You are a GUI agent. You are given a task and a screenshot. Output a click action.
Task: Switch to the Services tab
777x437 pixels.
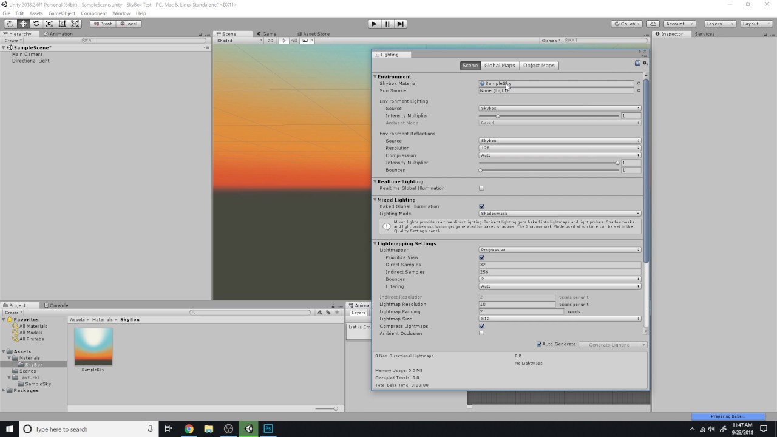click(x=704, y=34)
